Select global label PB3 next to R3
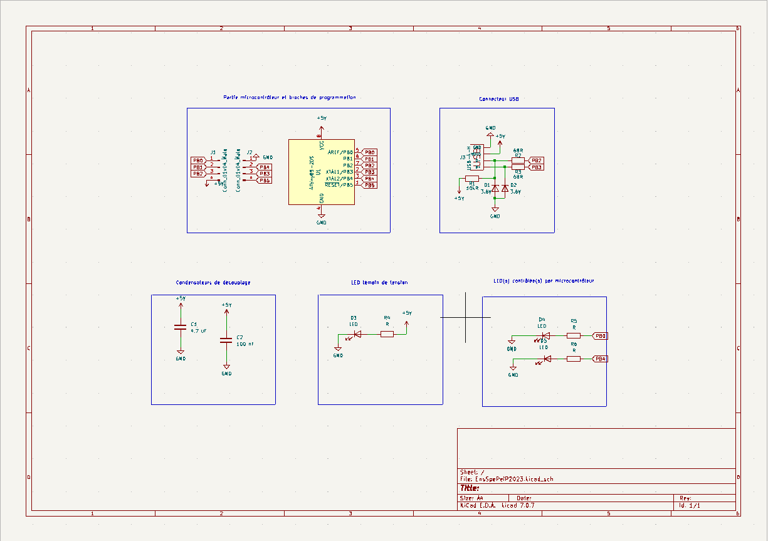The width and height of the screenshot is (768, 541). [536, 167]
